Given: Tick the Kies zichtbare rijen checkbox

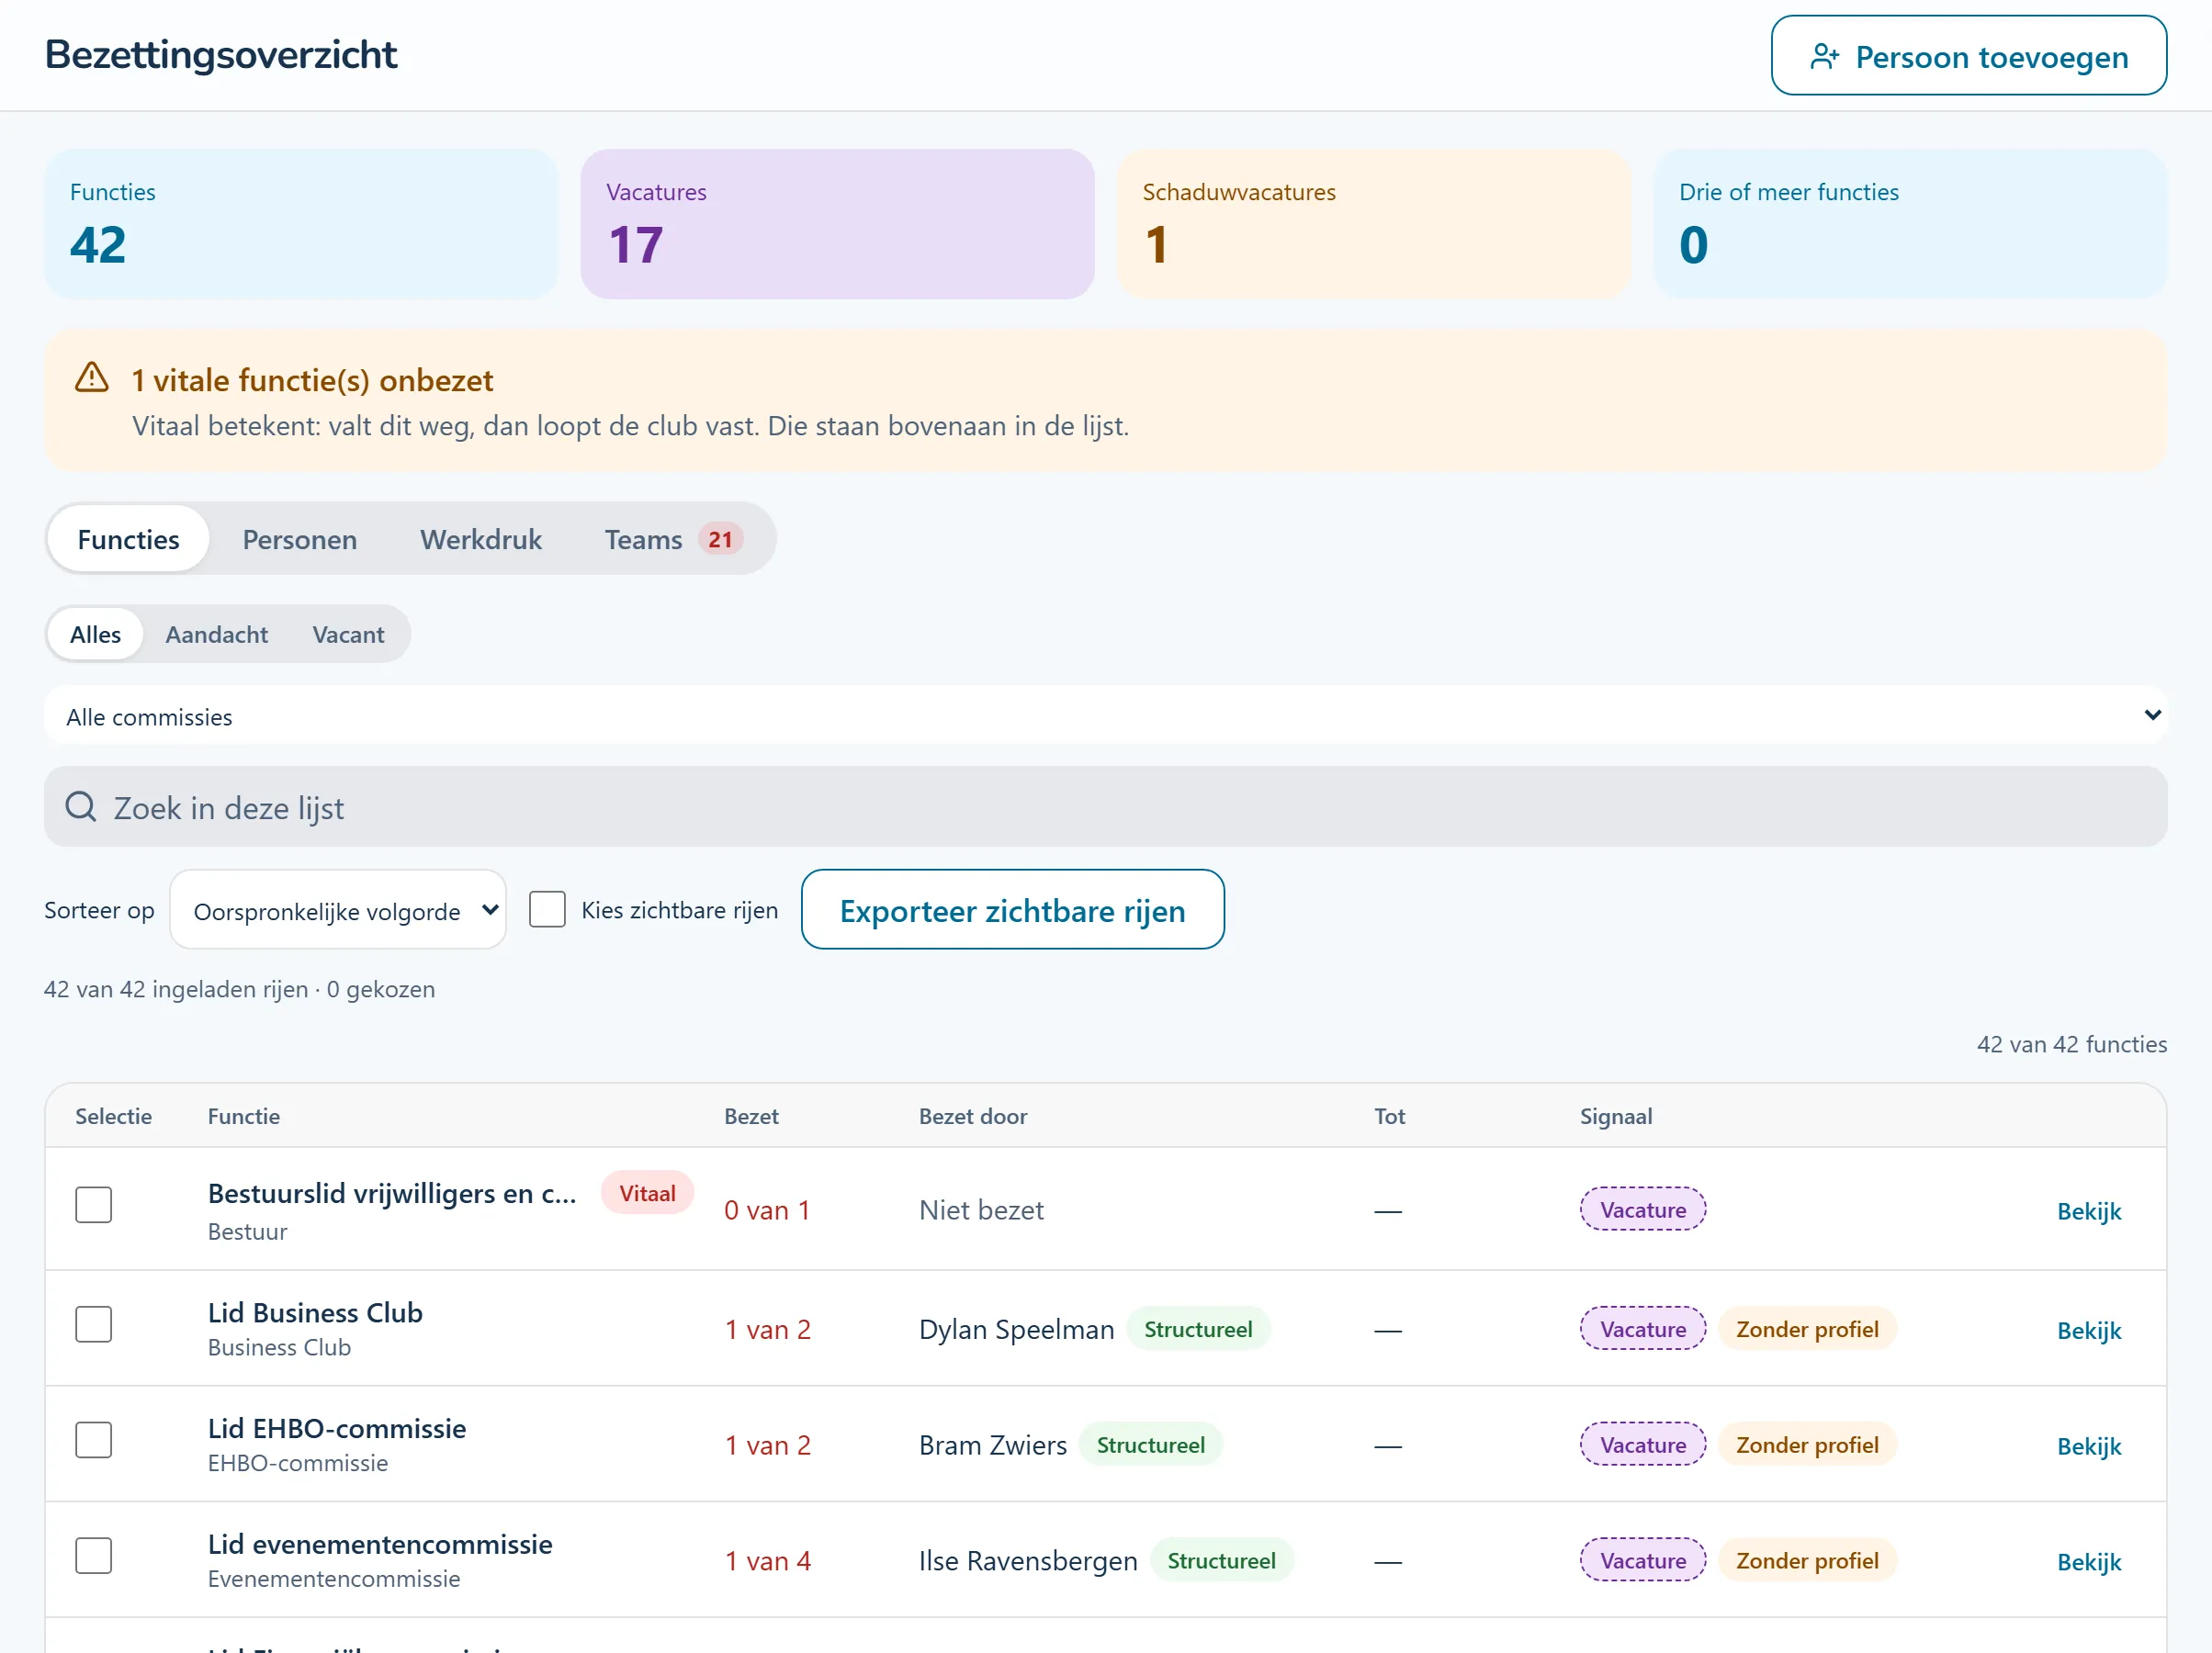Looking at the screenshot, I should point(547,909).
